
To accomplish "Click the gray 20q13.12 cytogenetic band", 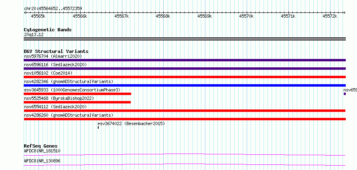I will [185, 39].
